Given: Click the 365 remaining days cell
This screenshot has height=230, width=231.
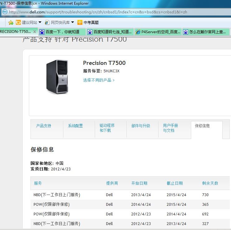Looking at the screenshot, I should pos(205,205).
